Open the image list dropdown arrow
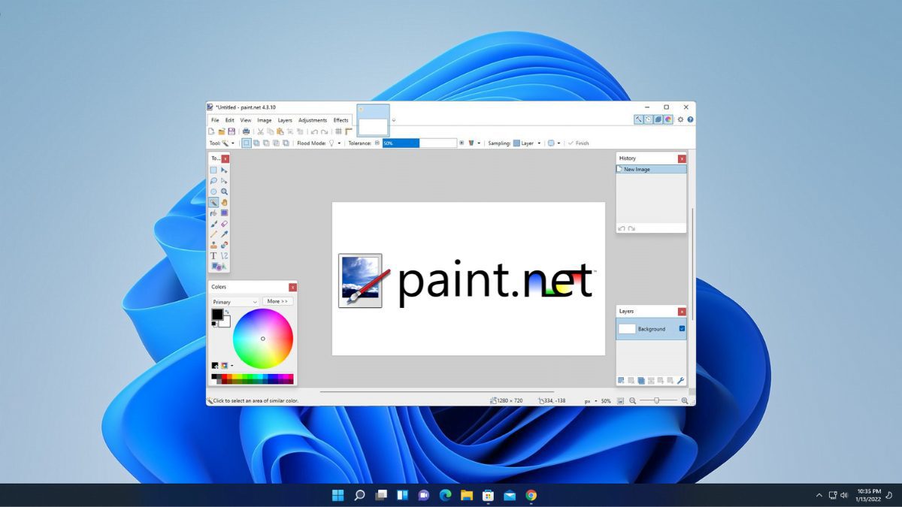The width and height of the screenshot is (902, 507). 394,120
